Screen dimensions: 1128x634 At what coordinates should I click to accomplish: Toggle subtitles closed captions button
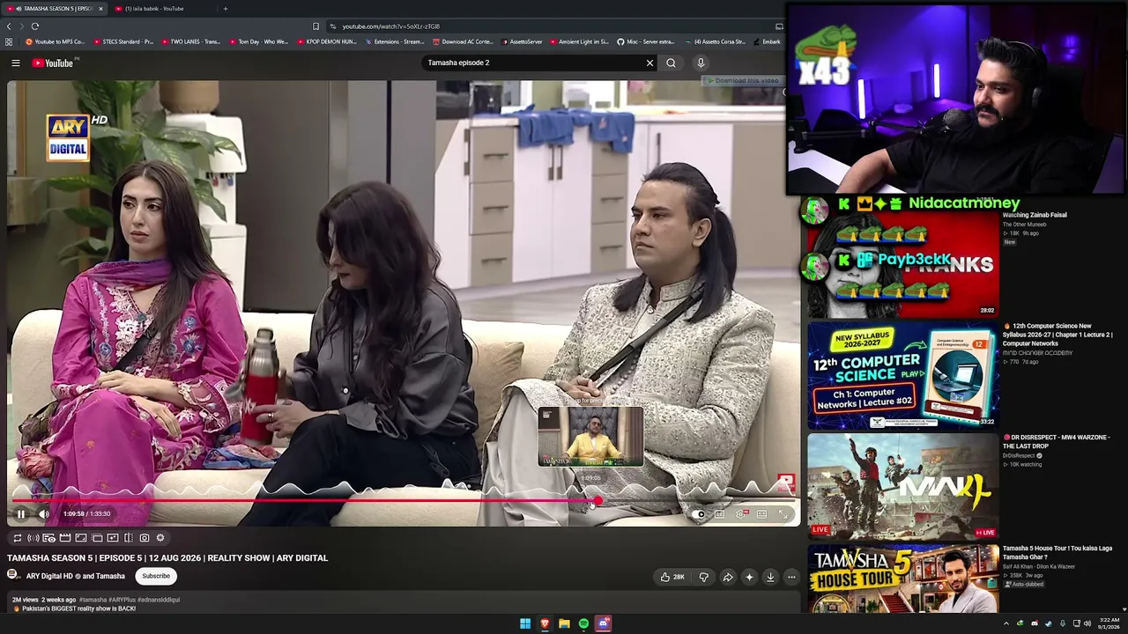720,514
